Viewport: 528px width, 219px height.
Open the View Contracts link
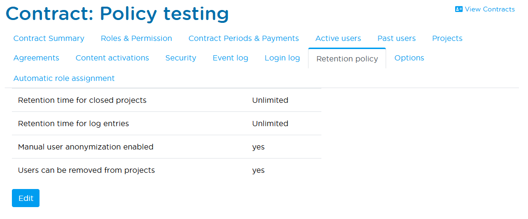(x=489, y=9)
